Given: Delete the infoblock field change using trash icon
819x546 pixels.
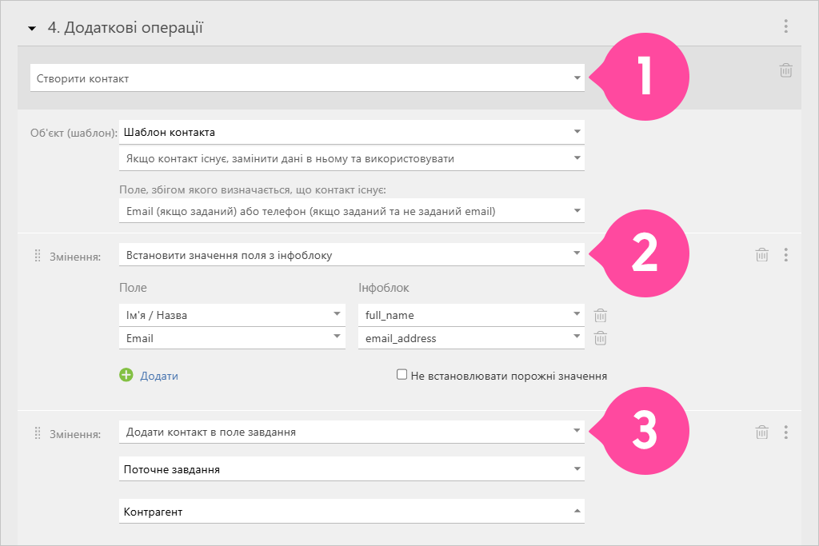Looking at the screenshot, I should pos(762,255).
